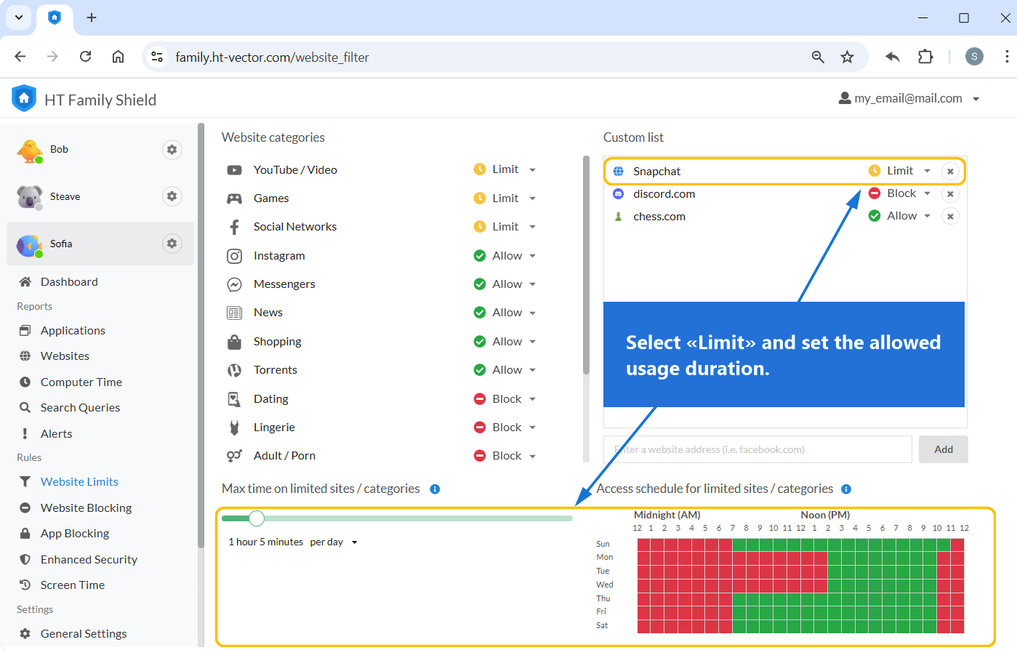Click Add button for custom website
1017x650 pixels.
pyautogui.click(x=944, y=449)
